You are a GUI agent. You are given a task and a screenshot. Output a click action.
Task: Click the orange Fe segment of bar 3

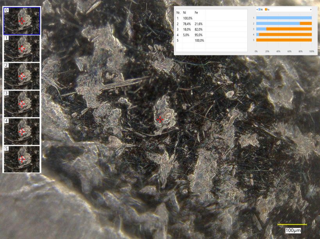point(289,29)
